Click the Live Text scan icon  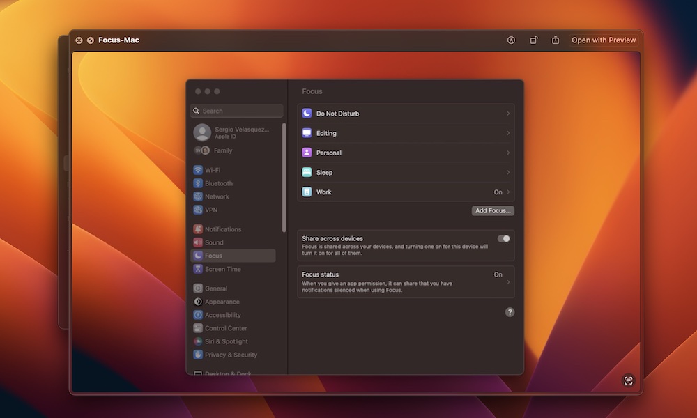[628, 380]
